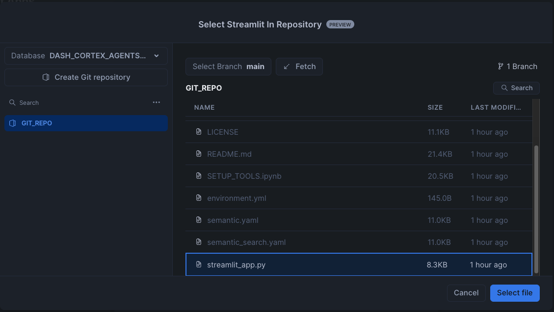This screenshot has width=554, height=312.
Task: Click the file icon next to README.md
Action: point(199,154)
